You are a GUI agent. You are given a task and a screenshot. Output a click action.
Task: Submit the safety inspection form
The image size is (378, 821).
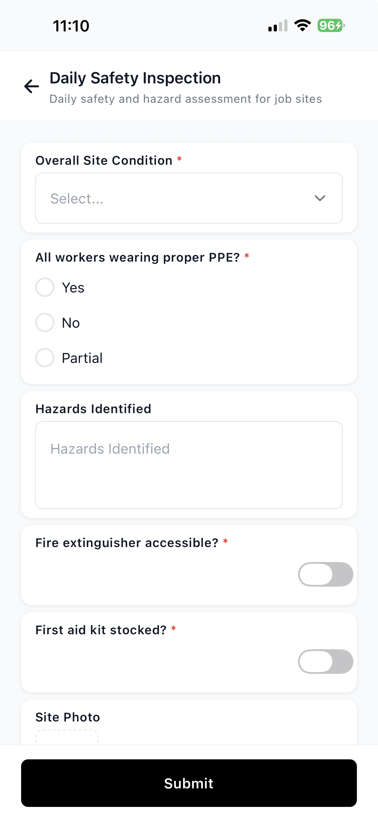pos(189,783)
